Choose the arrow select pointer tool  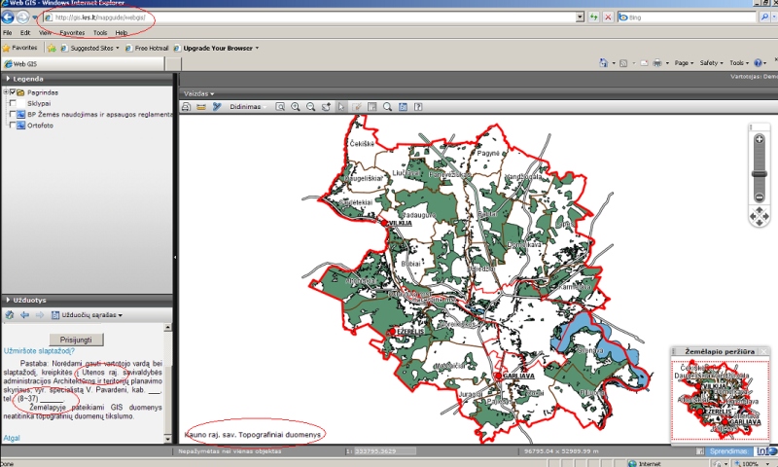click(x=341, y=107)
